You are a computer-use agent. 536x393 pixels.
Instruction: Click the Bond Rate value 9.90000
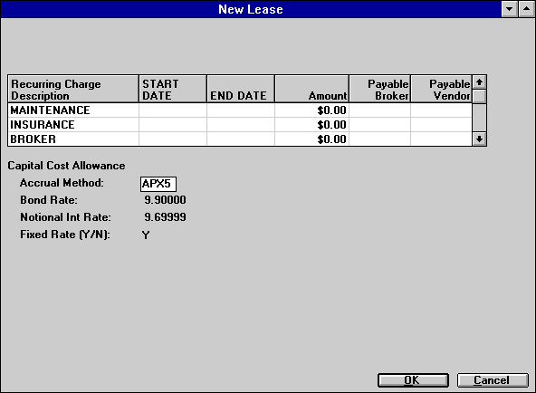click(x=165, y=200)
